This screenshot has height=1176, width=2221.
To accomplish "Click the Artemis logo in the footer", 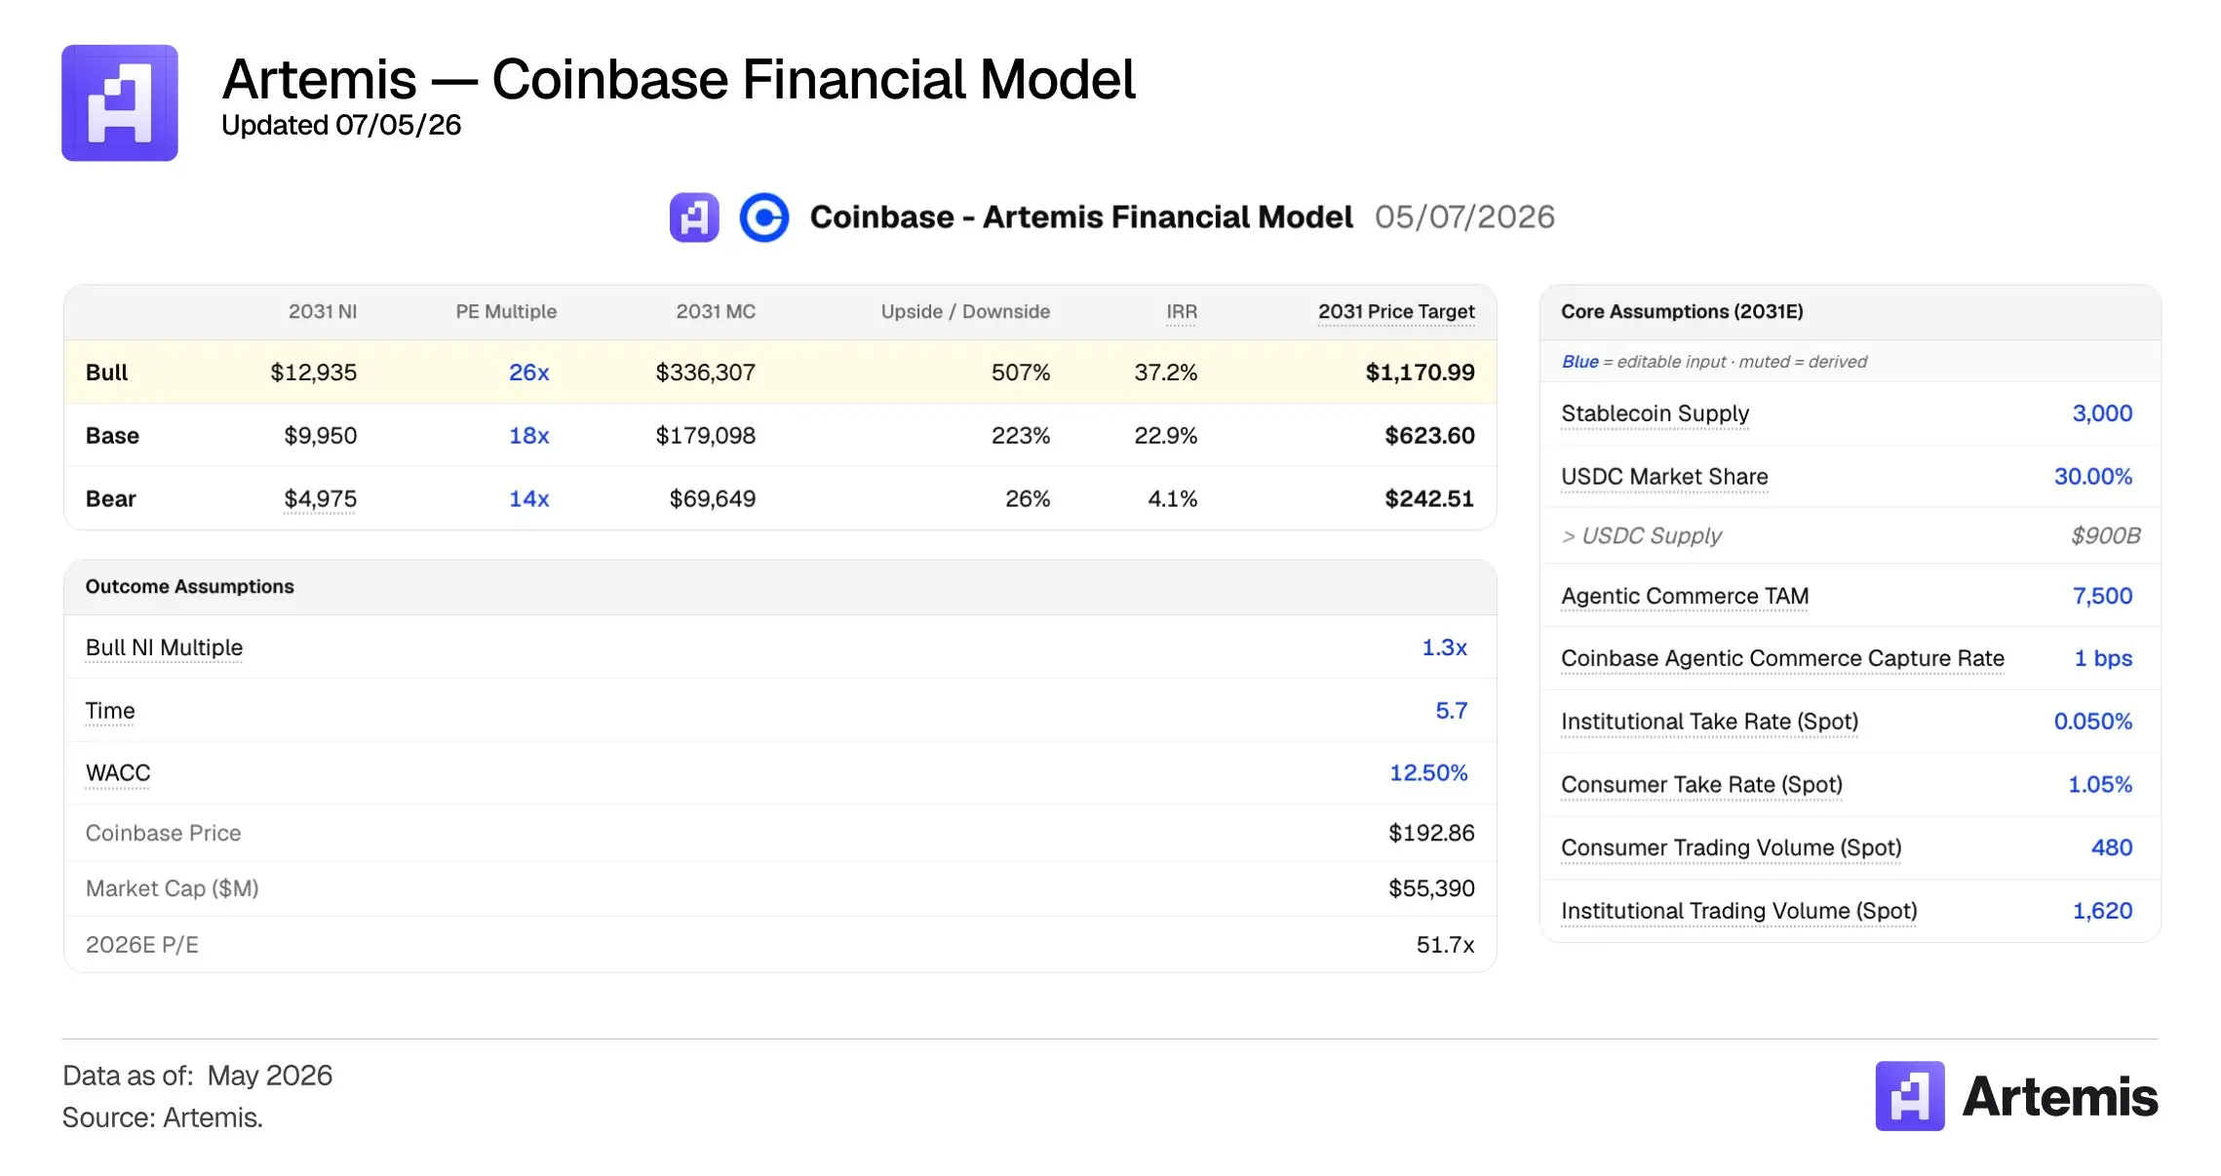I will click(2015, 1096).
